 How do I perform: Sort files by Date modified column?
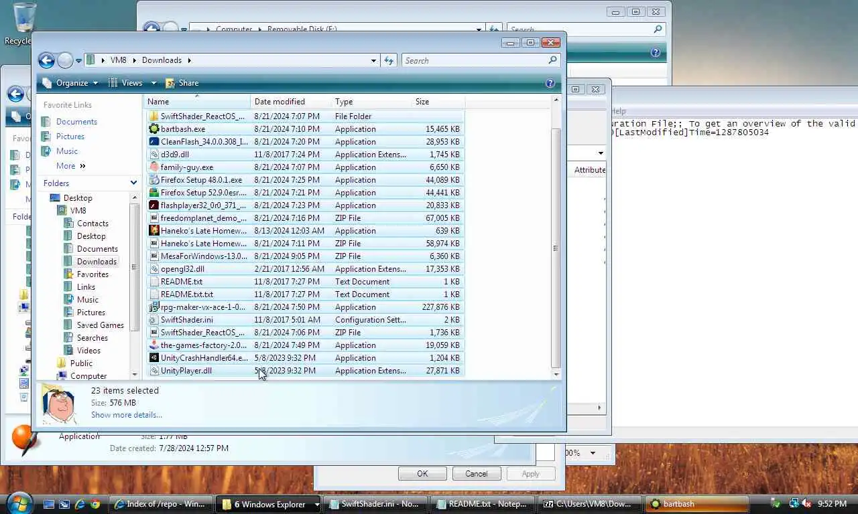pos(292,102)
